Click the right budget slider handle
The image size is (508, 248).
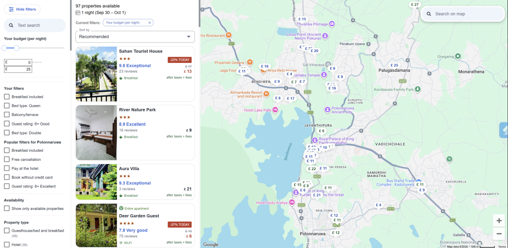pos(16,48)
